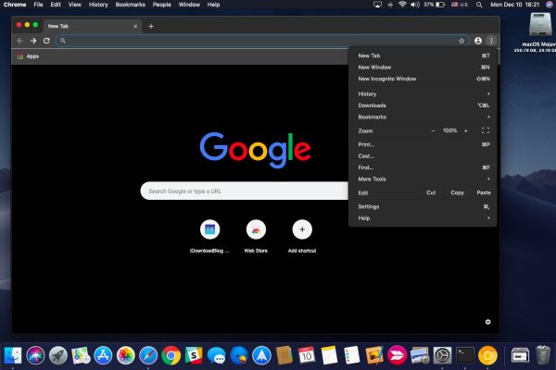Open the Trash in the dock
This screenshot has height=370, width=556.
point(543,354)
